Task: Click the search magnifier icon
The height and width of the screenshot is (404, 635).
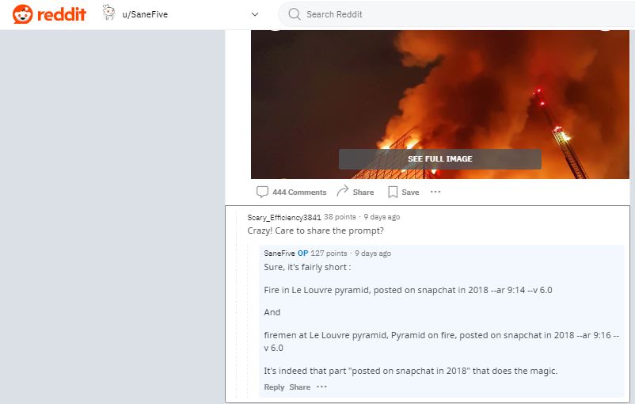Action: (295, 14)
